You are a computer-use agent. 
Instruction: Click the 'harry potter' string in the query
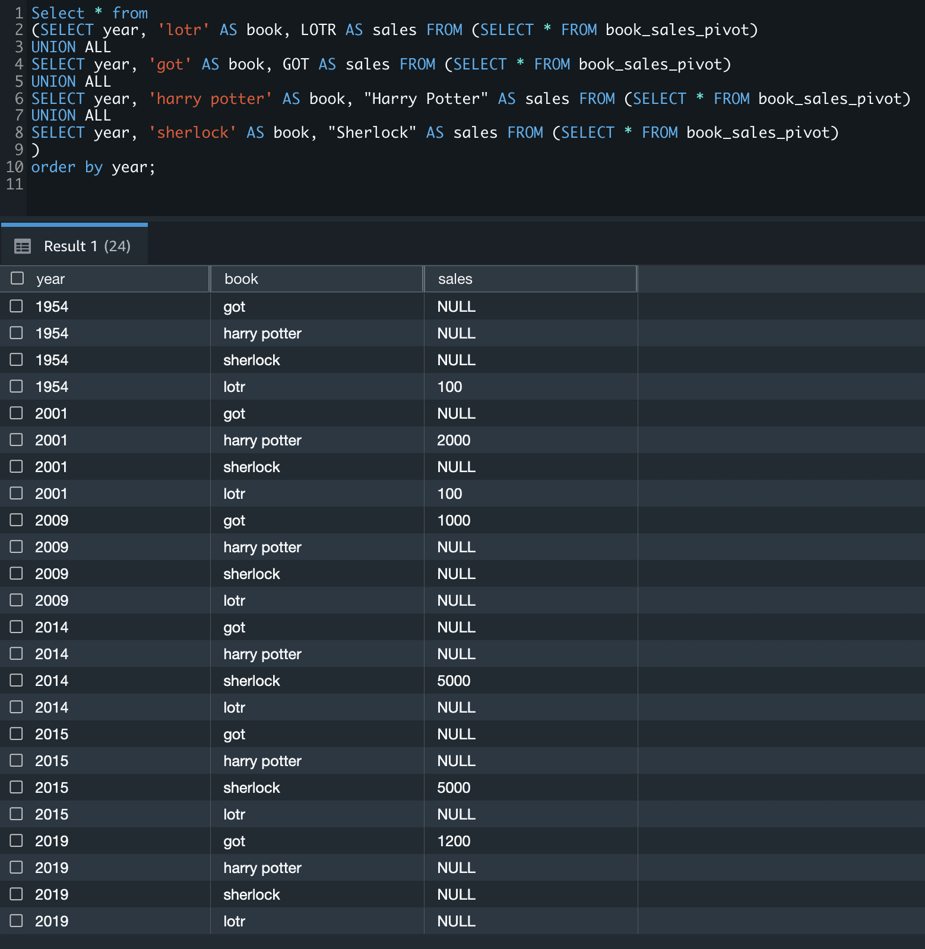[210, 99]
